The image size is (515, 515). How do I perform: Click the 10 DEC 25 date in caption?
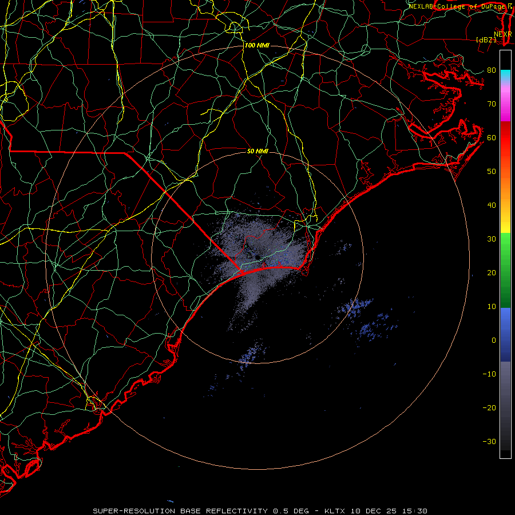[x=374, y=511]
